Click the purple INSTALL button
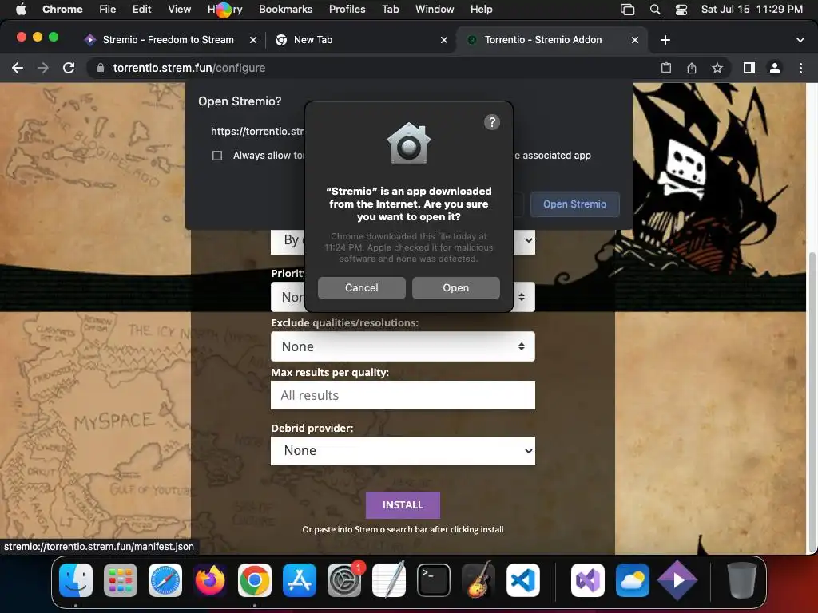The height and width of the screenshot is (613, 818). click(403, 505)
